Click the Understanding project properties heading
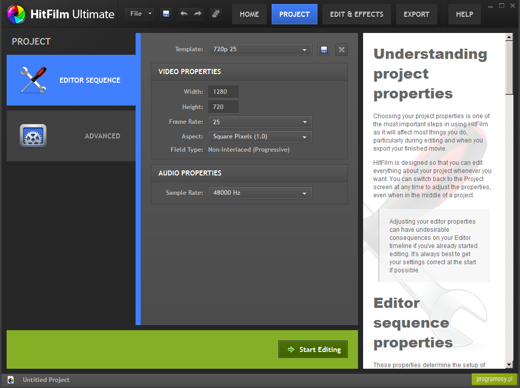Screen dimensions: 520x388 point(431,74)
